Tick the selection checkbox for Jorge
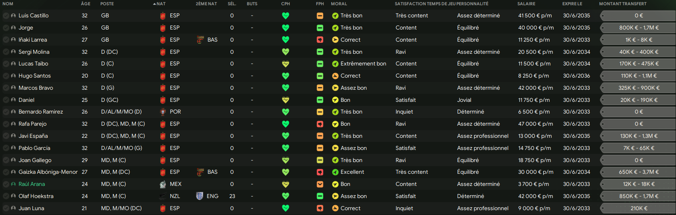This screenshot has width=676, height=215. (6, 28)
